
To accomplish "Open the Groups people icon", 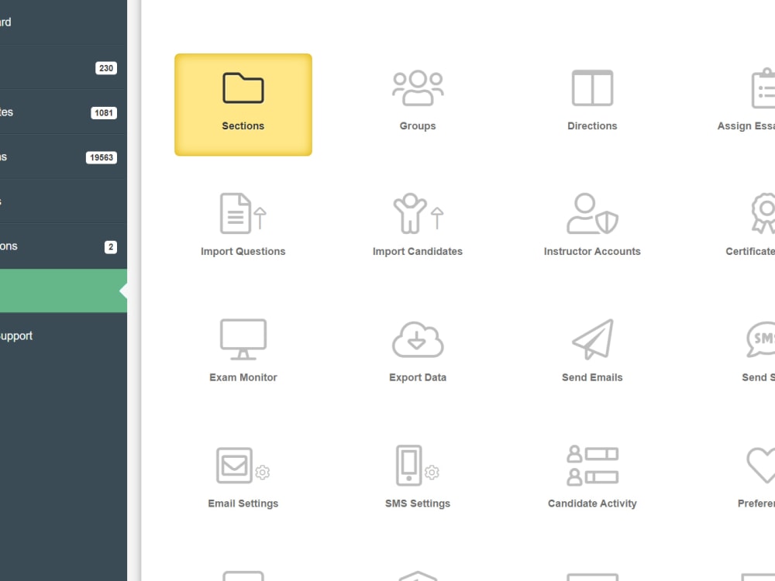I will 418,88.
